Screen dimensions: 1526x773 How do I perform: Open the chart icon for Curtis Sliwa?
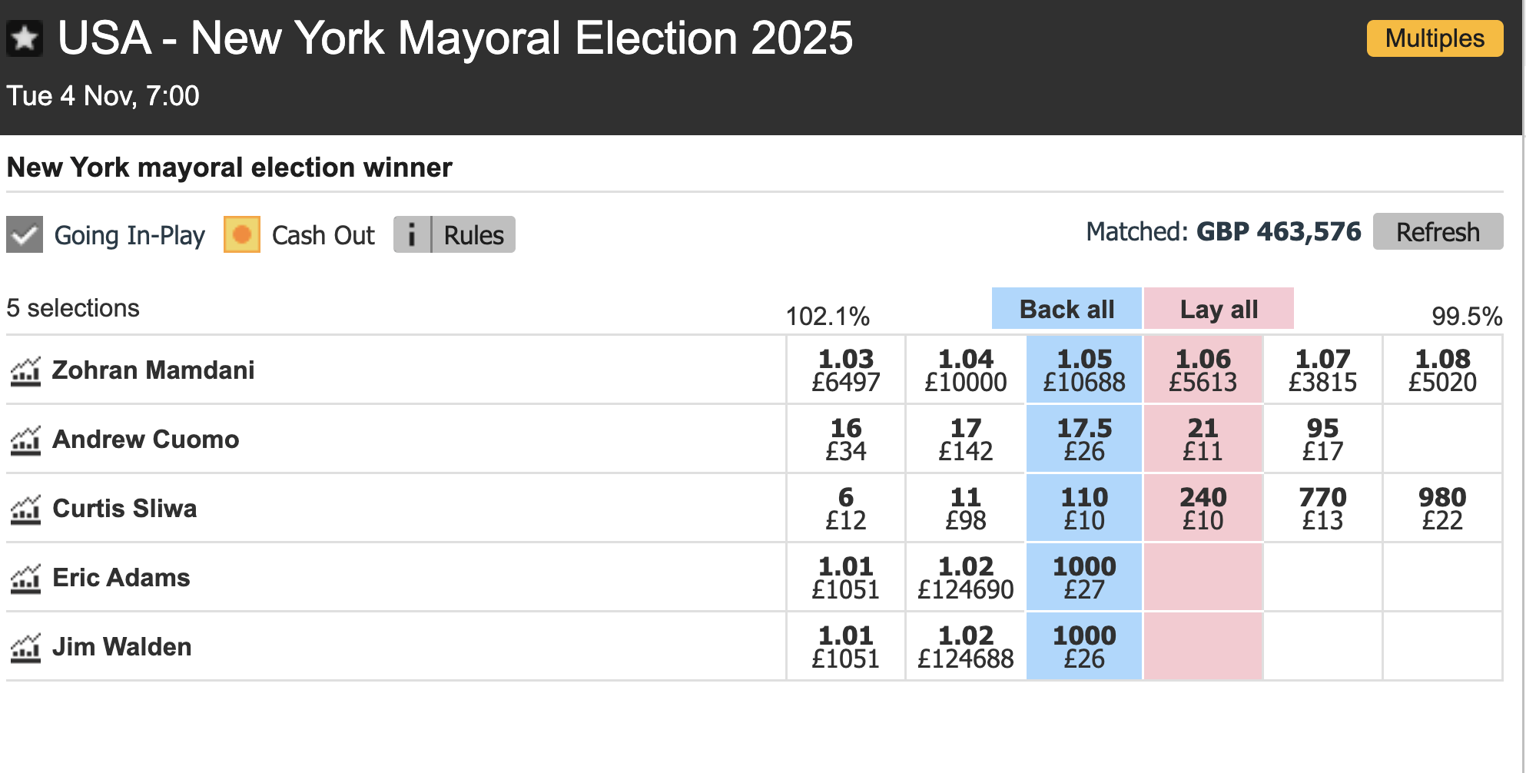pos(25,509)
